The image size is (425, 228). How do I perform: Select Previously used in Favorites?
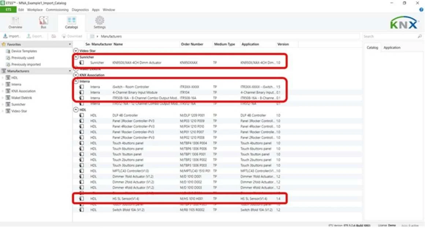(x=23, y=58)
